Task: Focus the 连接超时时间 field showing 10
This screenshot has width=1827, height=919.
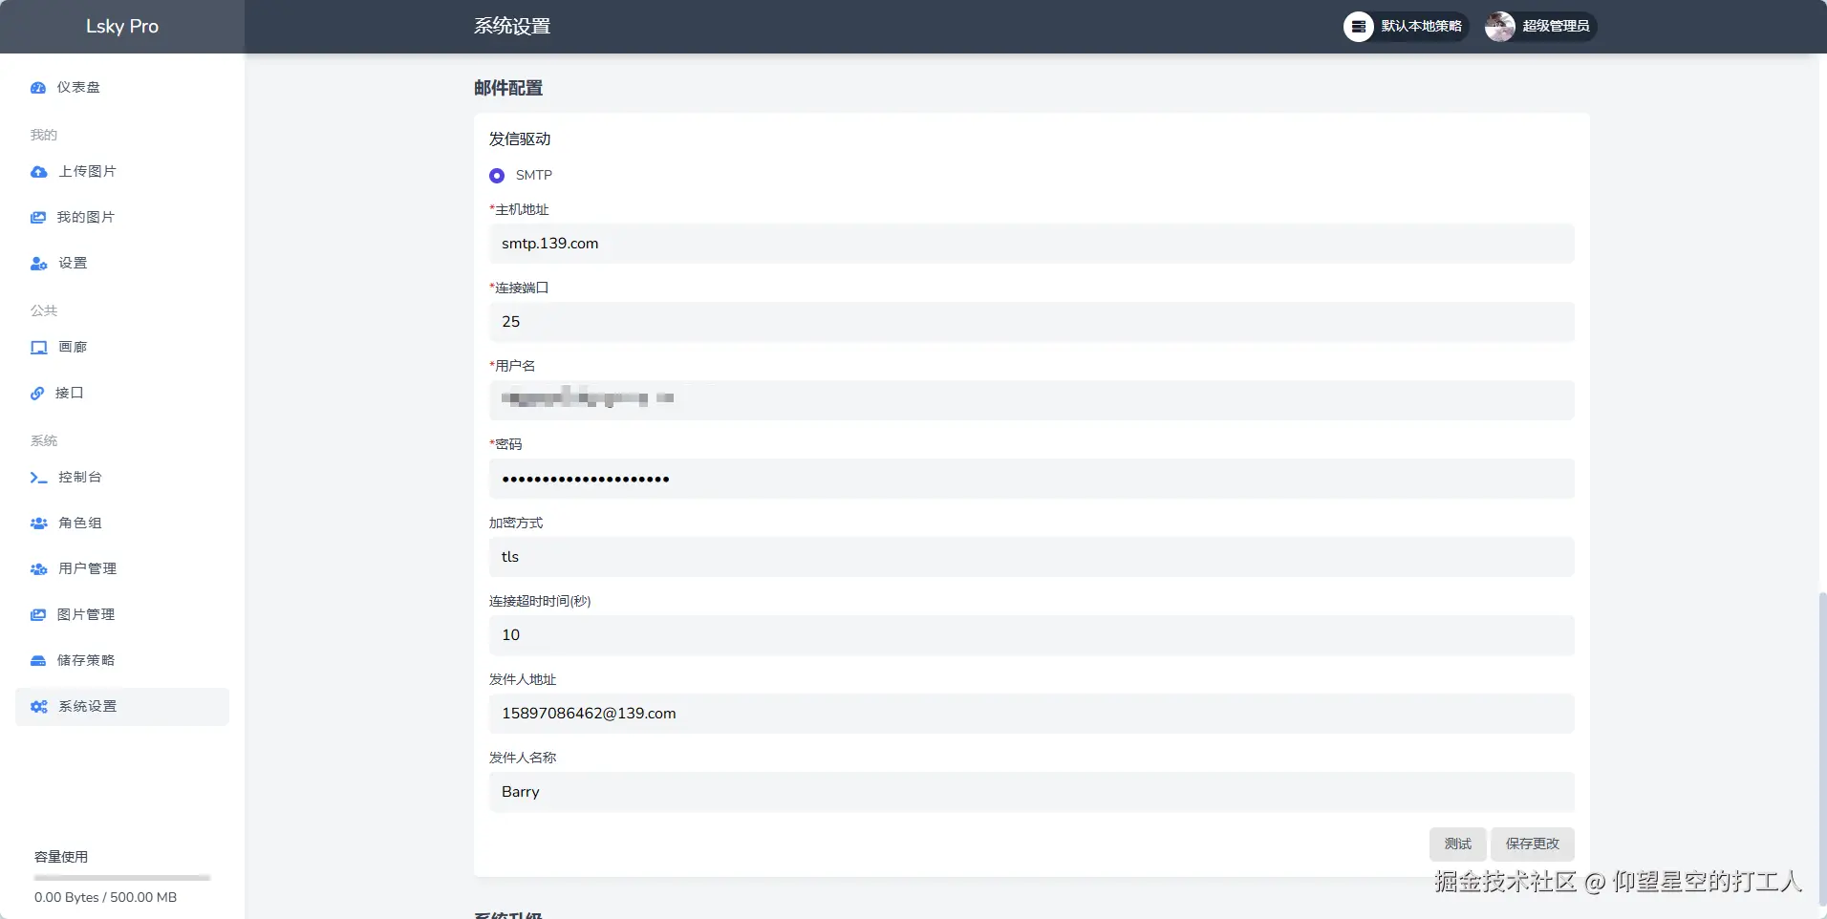Action: pos(1032,635)
